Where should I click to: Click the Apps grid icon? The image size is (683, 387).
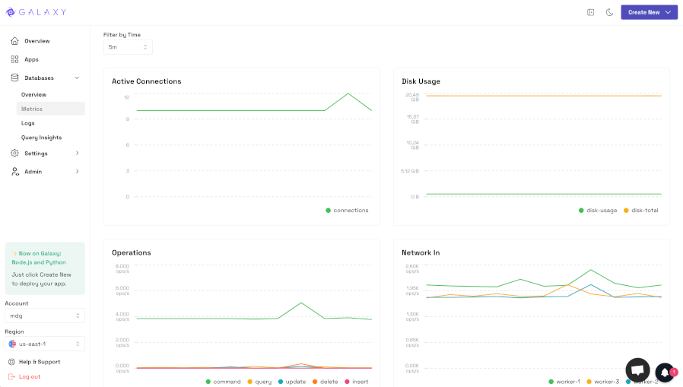click(x=14, y=59)
